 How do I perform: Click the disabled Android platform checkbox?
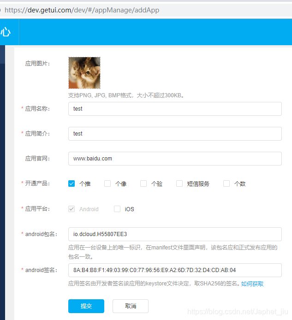(x=72, y=209)
